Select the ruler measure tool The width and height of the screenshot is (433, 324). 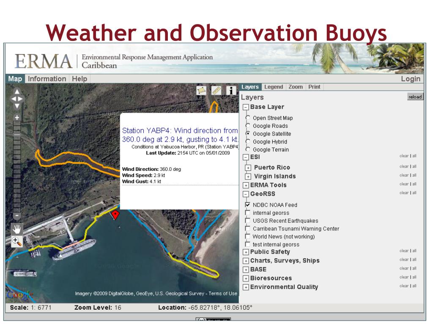click(216, 90)
